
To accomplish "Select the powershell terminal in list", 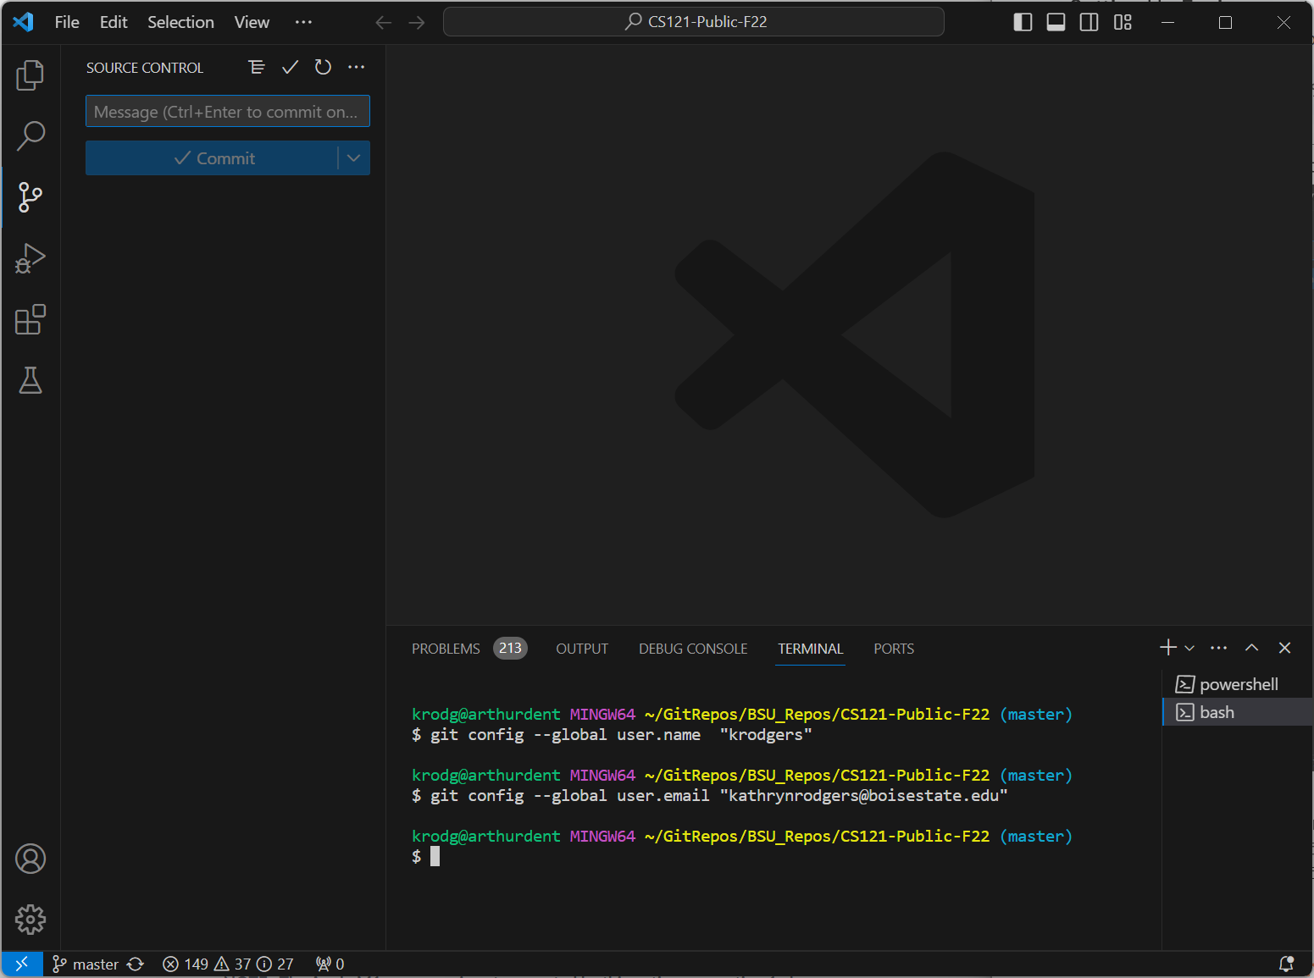I will pos(1238,684).
